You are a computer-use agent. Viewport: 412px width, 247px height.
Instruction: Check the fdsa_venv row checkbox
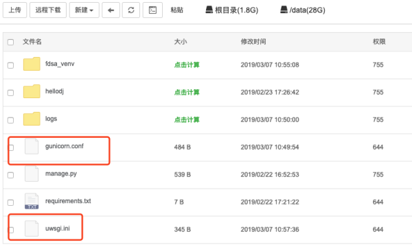tap(10, 65)
